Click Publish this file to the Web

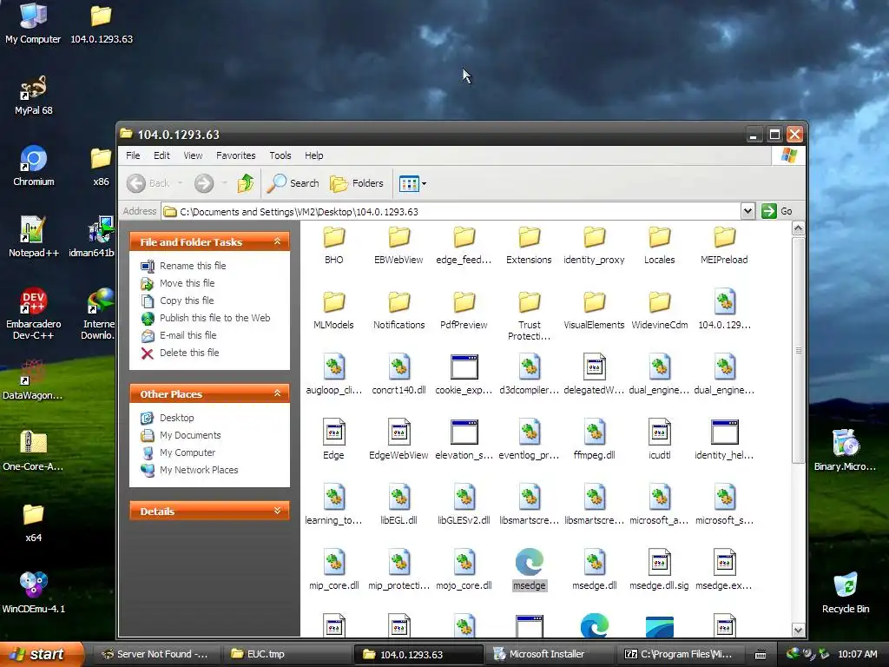coord(215,318)
